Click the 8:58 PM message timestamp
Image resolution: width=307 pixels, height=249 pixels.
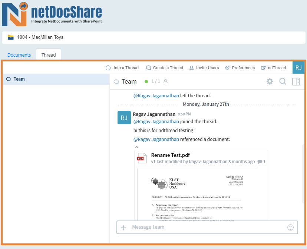pyautogui.click(x=184, y=114)
